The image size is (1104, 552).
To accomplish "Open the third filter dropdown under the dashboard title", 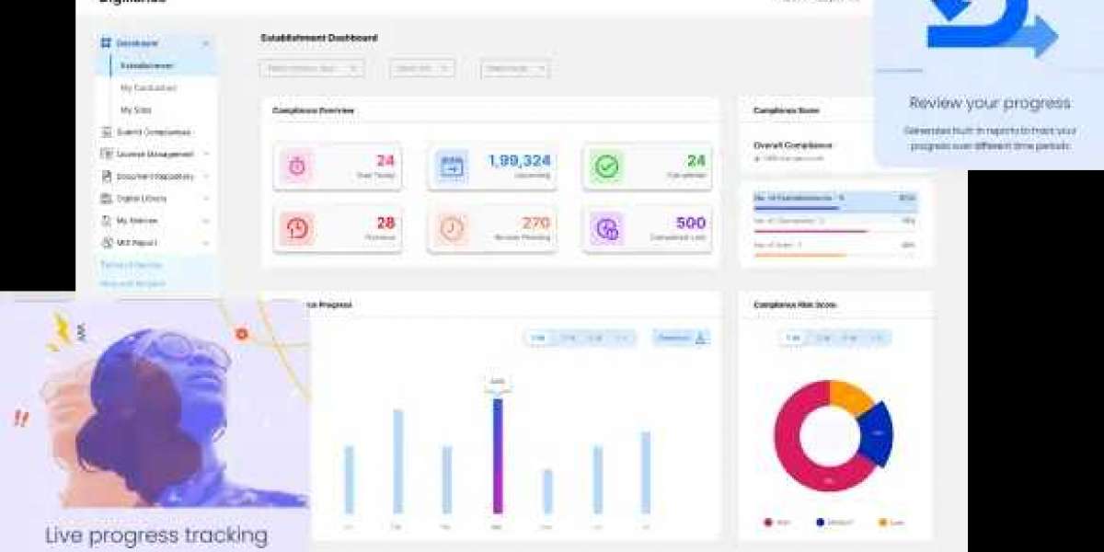I will tap(514, 68).
